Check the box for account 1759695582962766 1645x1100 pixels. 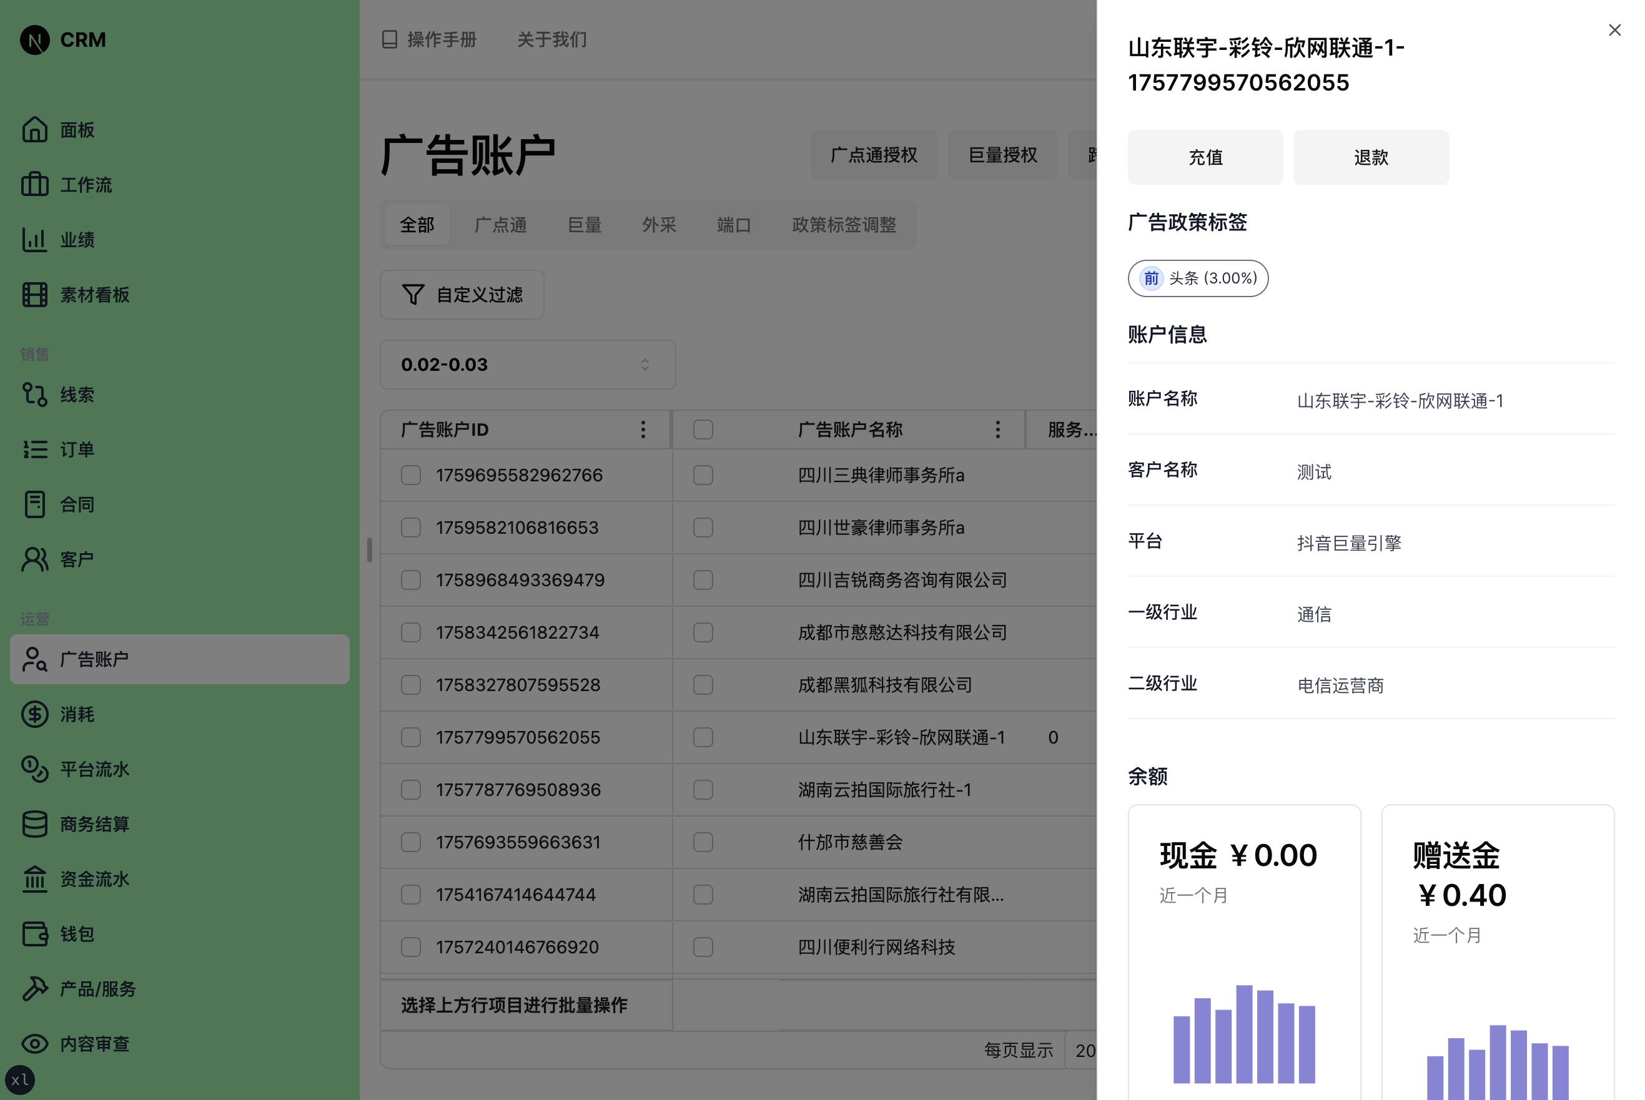click(410, 475)
